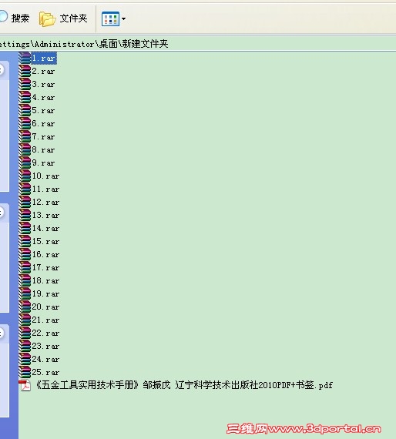Click the WinRAR icon of 1.rar

click(x=25, y=58)
